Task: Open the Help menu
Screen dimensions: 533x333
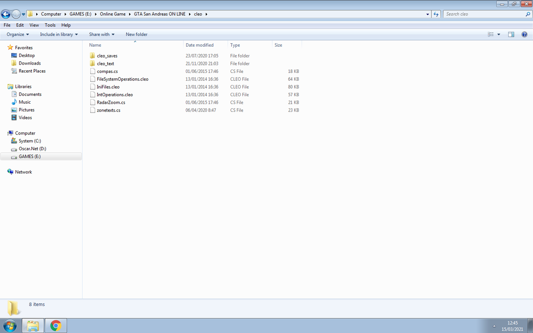Action: (66, 25)
